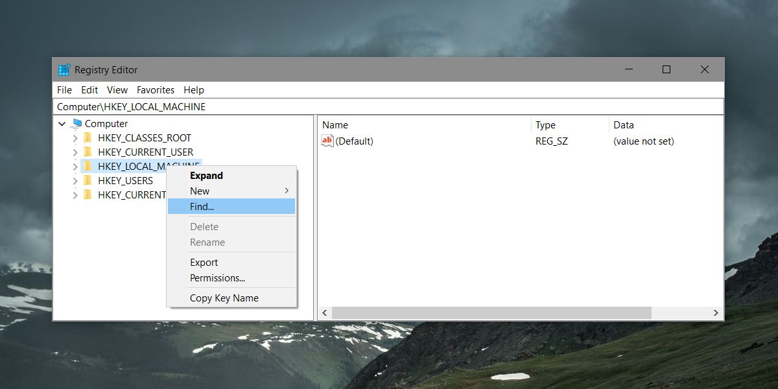Click the HKEY_CURRENT_CONFIG folder icon
The height and width of the screenshot is (389, 778).
pyautogui.click(x=88, y=194)
